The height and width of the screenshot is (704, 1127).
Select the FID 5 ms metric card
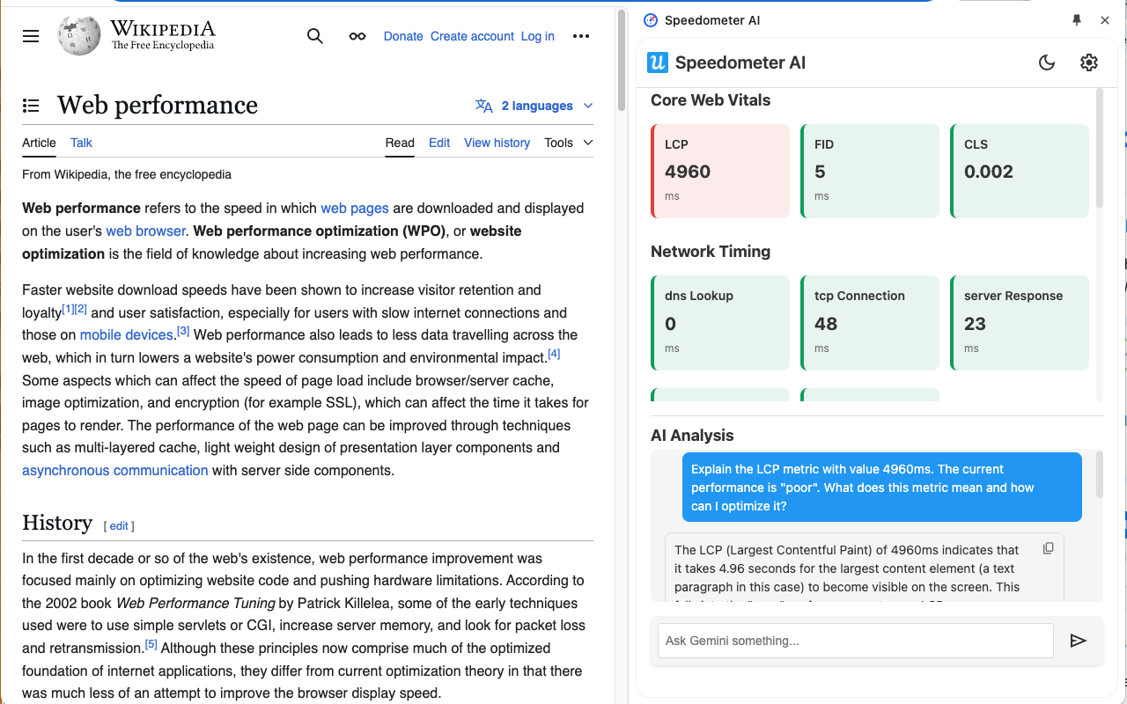[x=870, y=171]
